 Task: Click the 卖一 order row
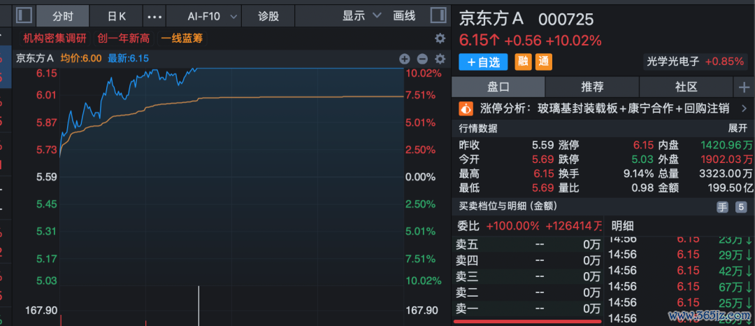point(527,308)
